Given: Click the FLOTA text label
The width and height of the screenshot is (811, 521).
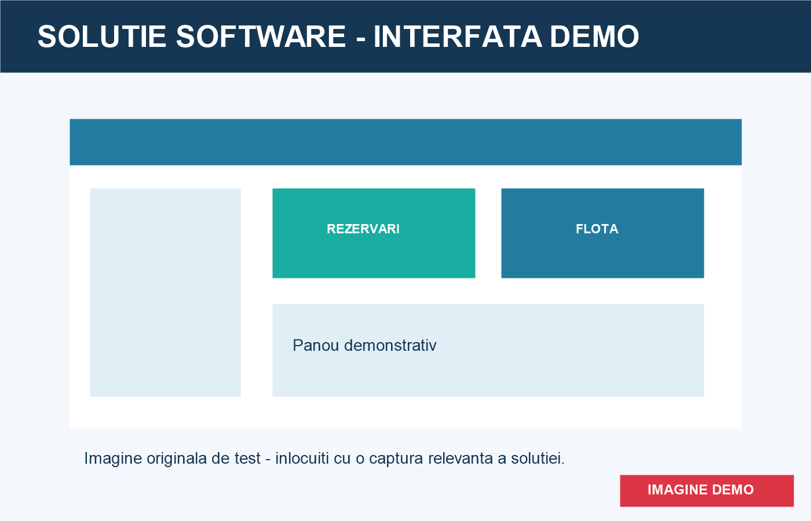Looking at the screenshot, I should pos(597,229).
